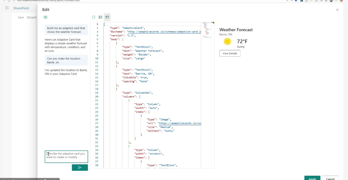Click the sun weather icon in preview
The width and height of the screenshot is (348, 180).
tap(227, 42)
